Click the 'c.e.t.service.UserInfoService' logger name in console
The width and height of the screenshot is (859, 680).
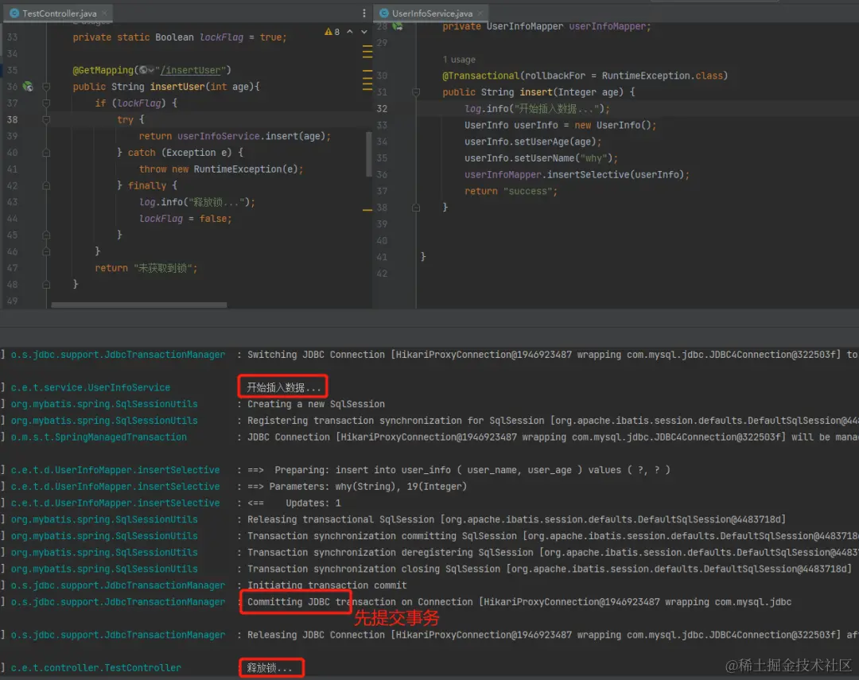tap(91, 387)
